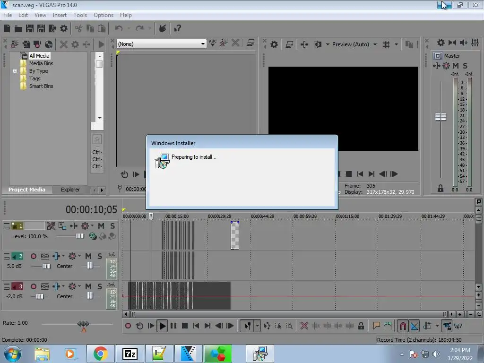The height and width of the screenshot is (363, 484).
Task: Click the track 1 Level slider handle
Action: [79, 236]
